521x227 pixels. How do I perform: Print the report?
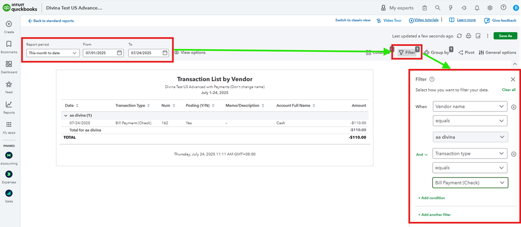468,36
